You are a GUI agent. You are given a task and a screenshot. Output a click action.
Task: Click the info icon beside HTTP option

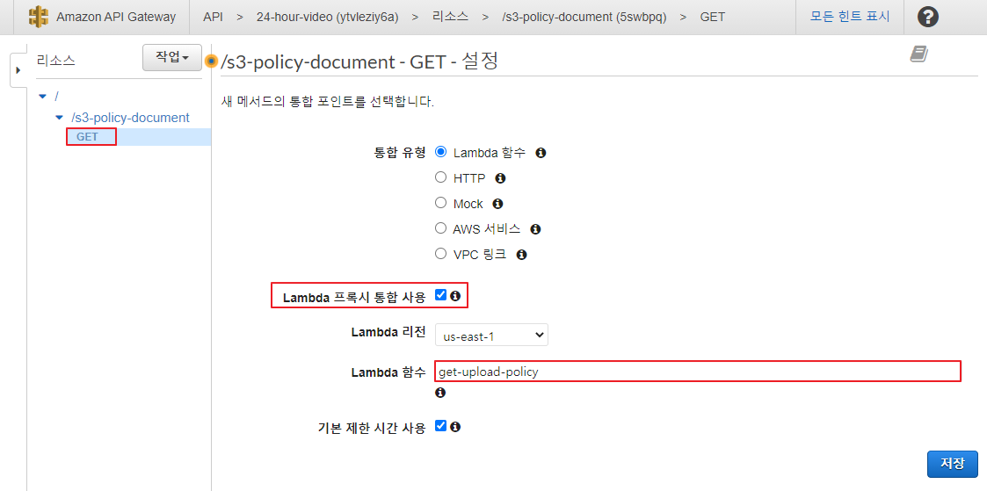(500, 178)
